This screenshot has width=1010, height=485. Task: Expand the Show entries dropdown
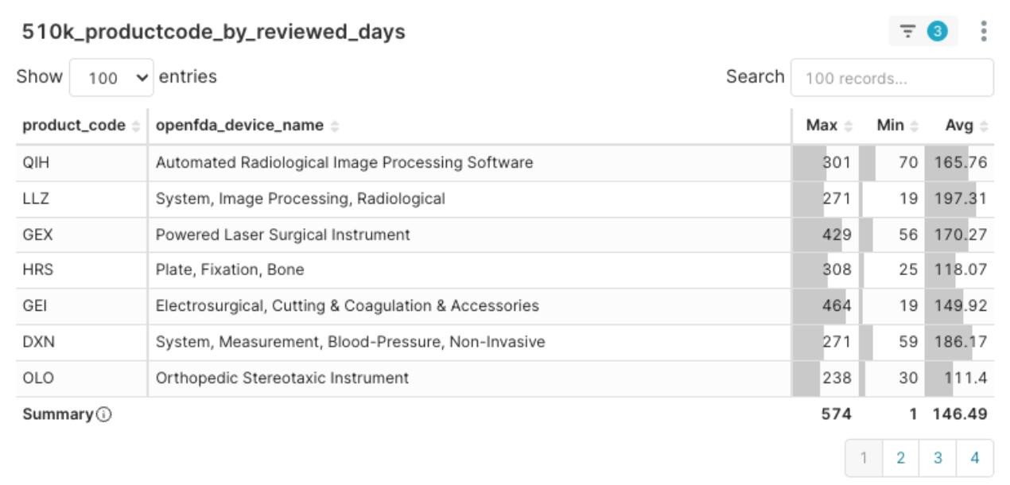click(111, 78)
